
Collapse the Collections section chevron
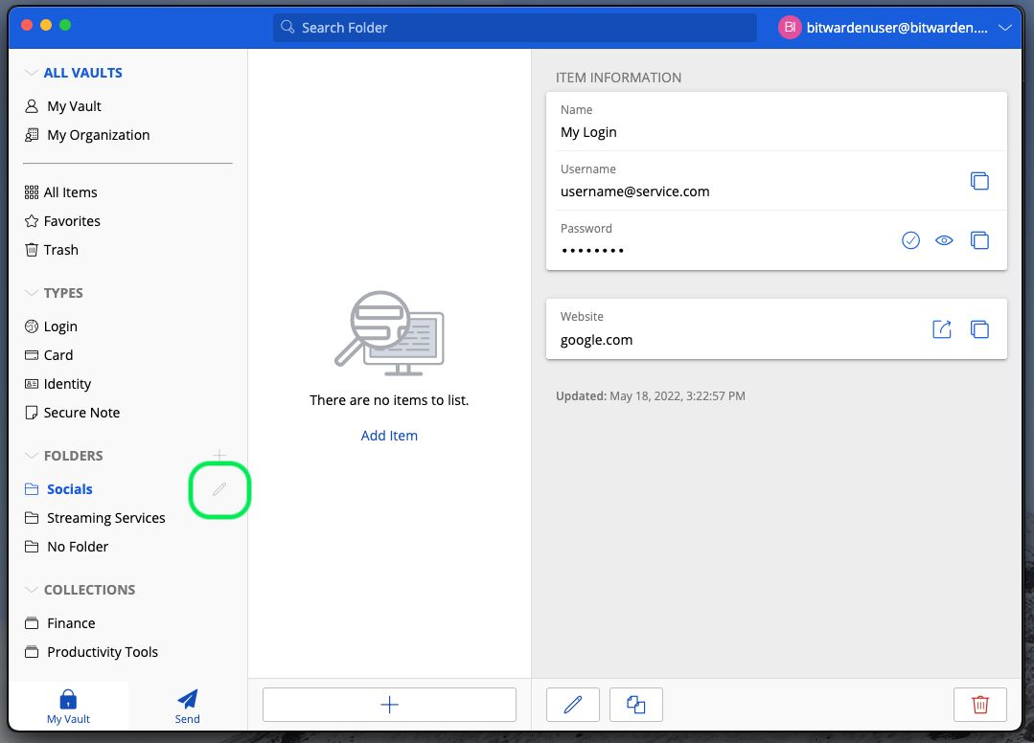point(31,590)
